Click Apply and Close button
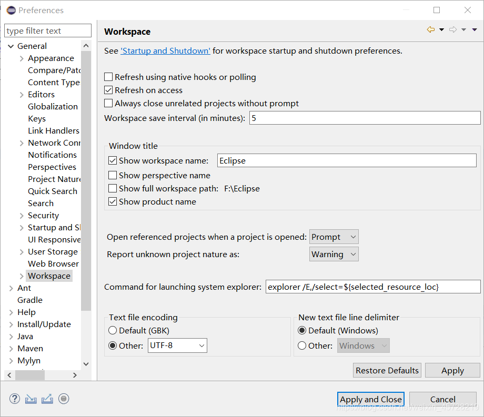This screenshot has width=484, height=417. click(x=371, y=399)
